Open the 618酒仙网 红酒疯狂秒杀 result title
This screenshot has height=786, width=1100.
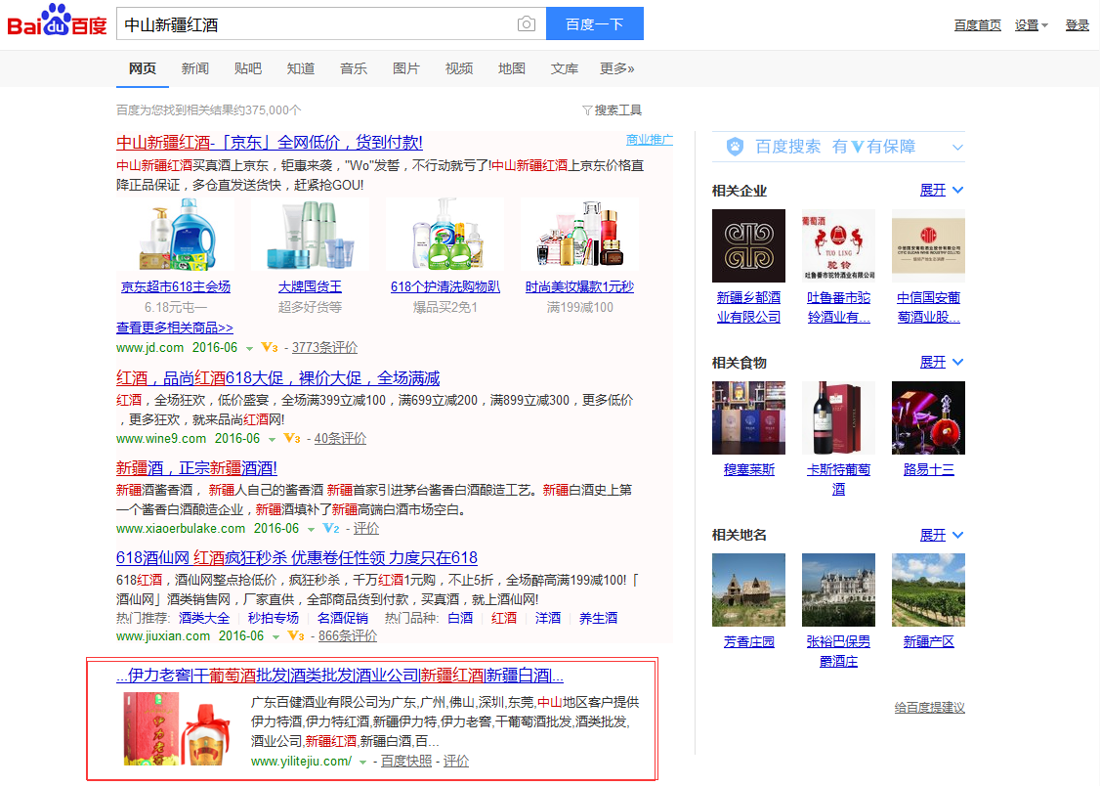(x=297, y=558)
